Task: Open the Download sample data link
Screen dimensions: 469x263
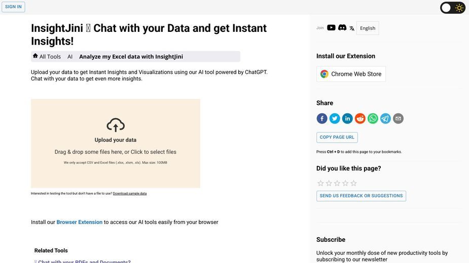Action: (x=130, y=193)
